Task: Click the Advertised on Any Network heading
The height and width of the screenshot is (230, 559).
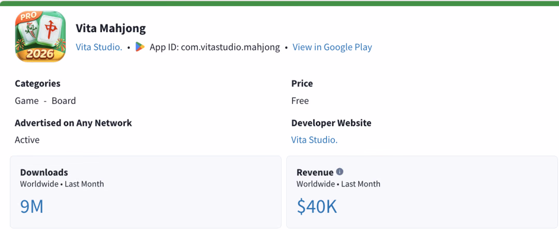Action: [x=73, y=123]
